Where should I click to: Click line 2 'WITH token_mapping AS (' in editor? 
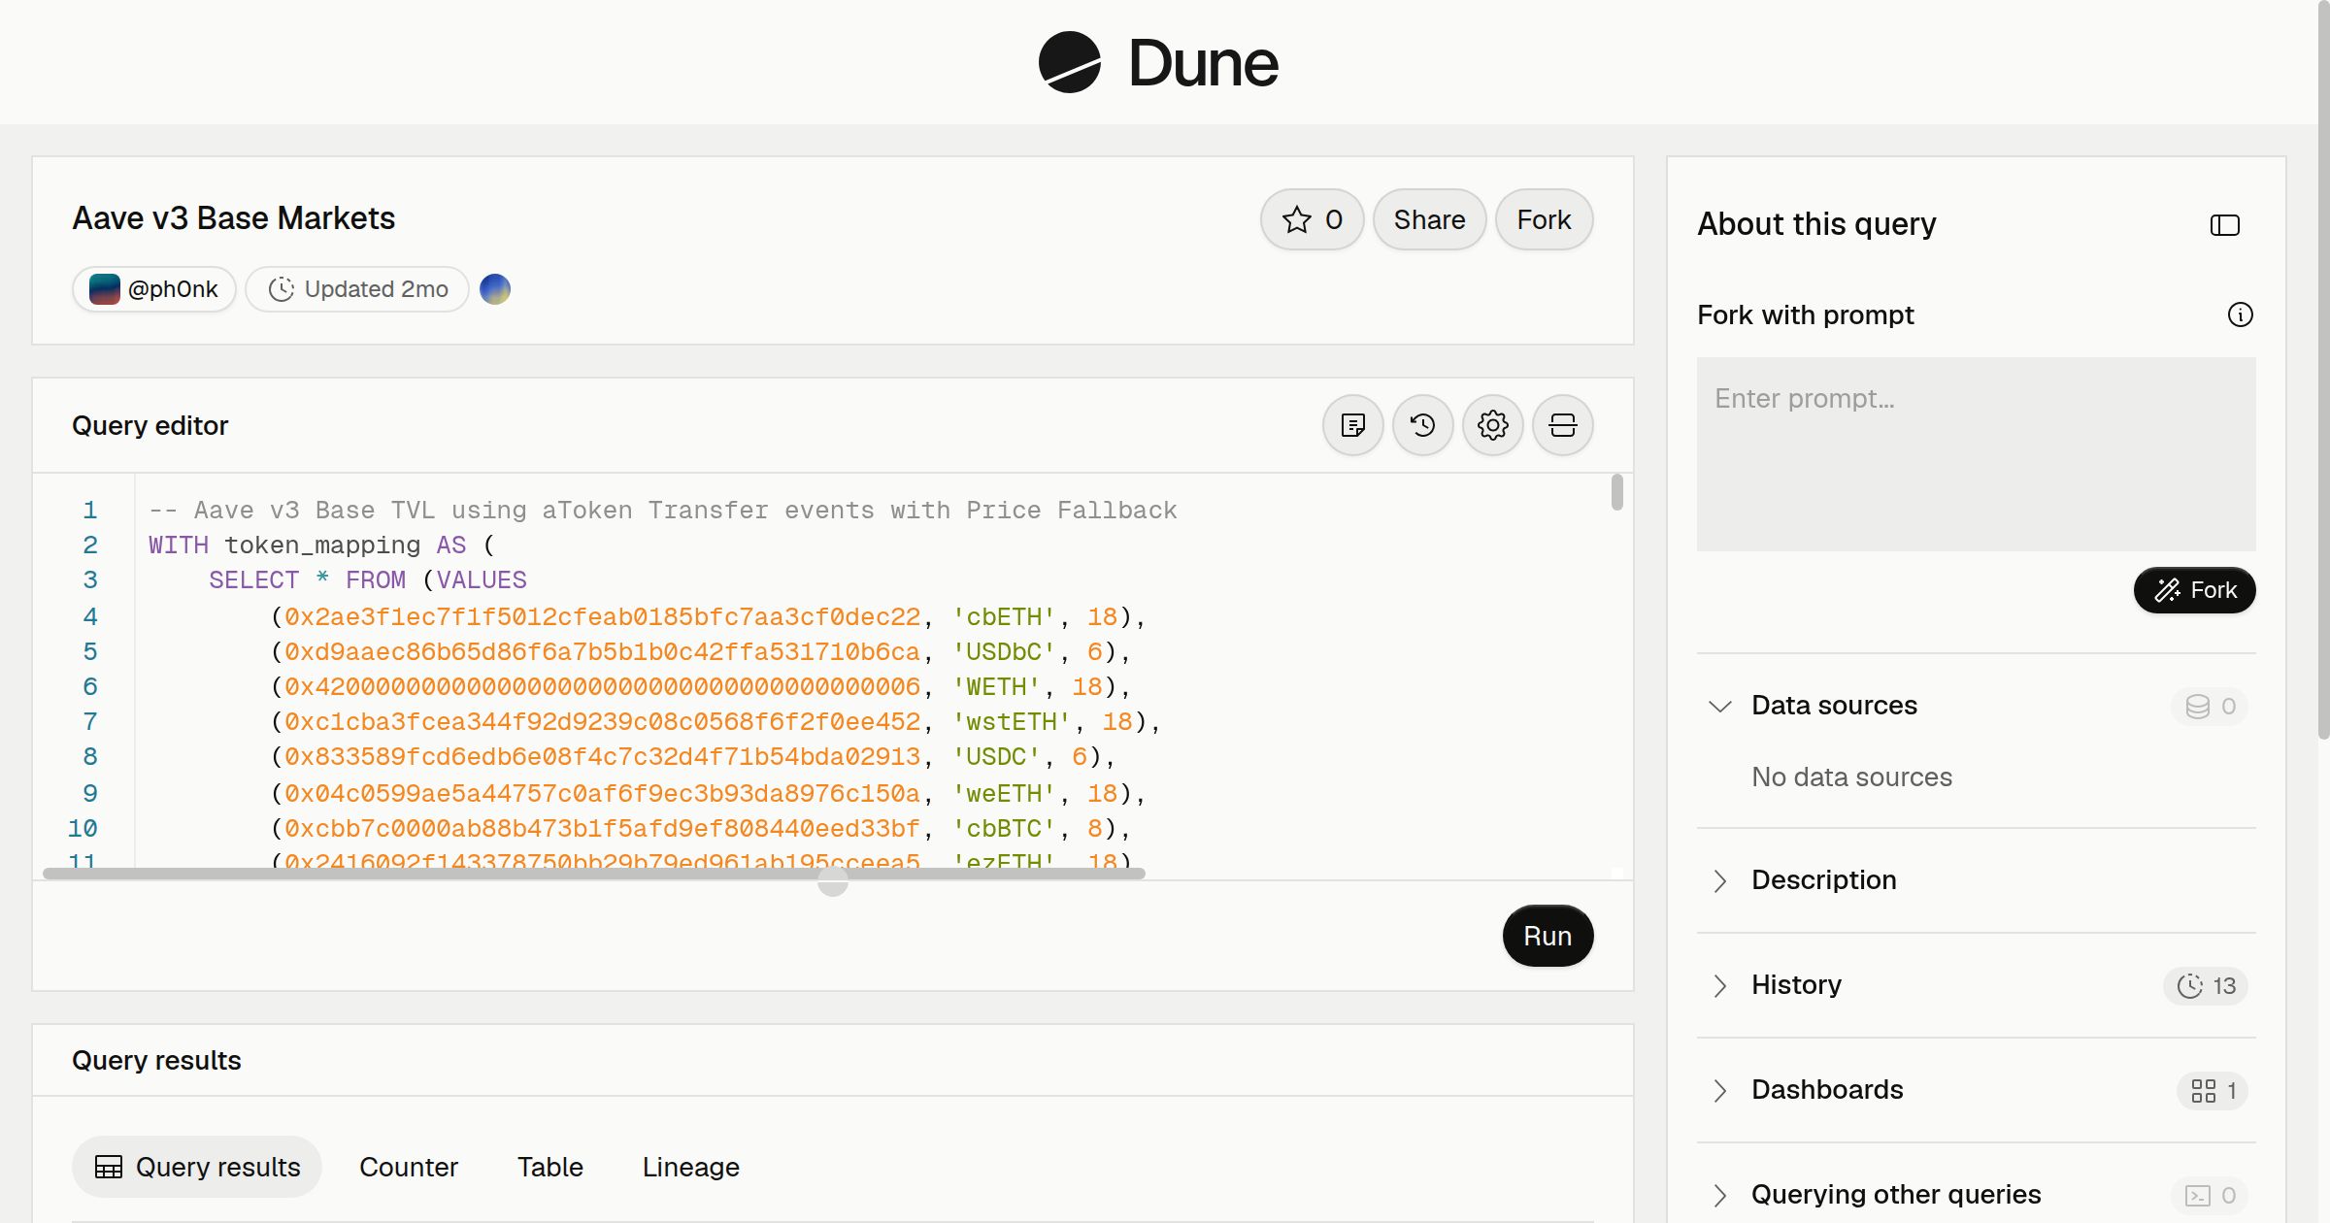point(321,545)
